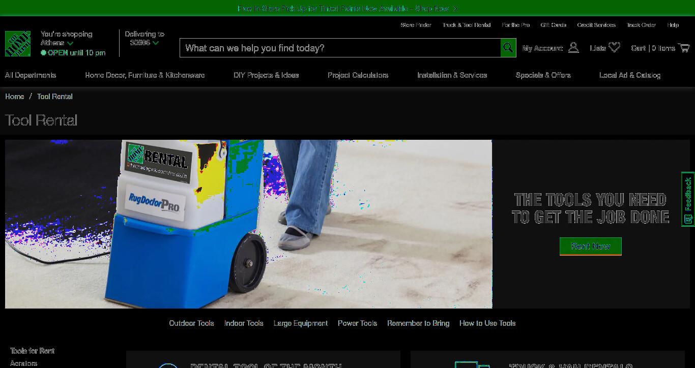Screen dimensions: 695x368
Task: Click the Lists label
Action: tap(598, 48)
